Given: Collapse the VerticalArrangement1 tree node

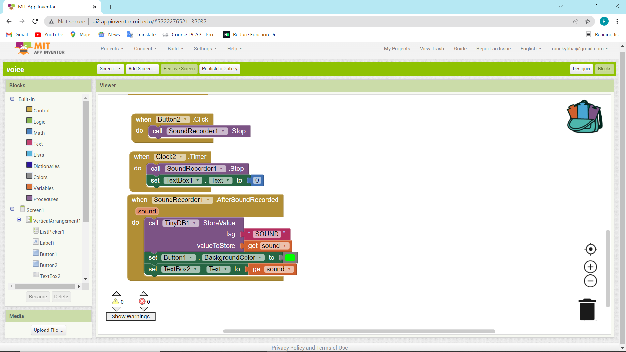Looking at the screenshot, I should click(19, 220).
